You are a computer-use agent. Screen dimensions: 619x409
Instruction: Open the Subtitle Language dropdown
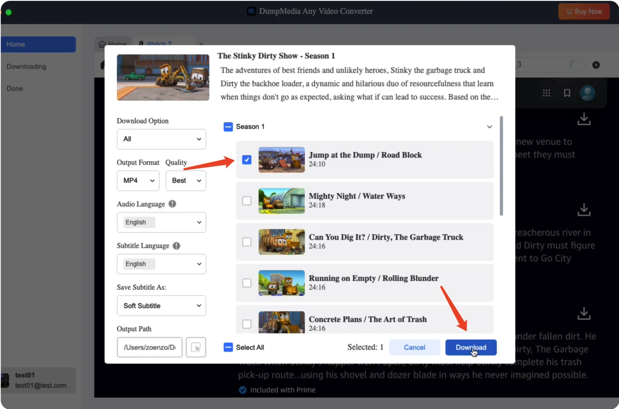(162, 264)
